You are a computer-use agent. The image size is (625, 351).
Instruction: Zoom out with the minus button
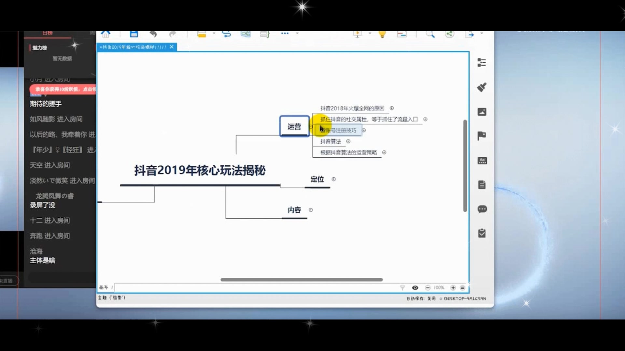click(x=428, y=288)
